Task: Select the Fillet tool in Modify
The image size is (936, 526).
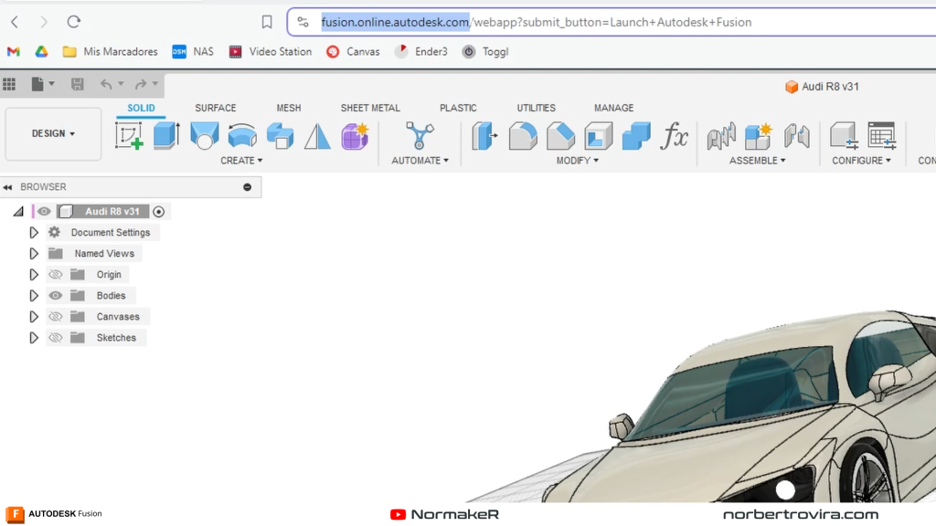Action: 523,136
